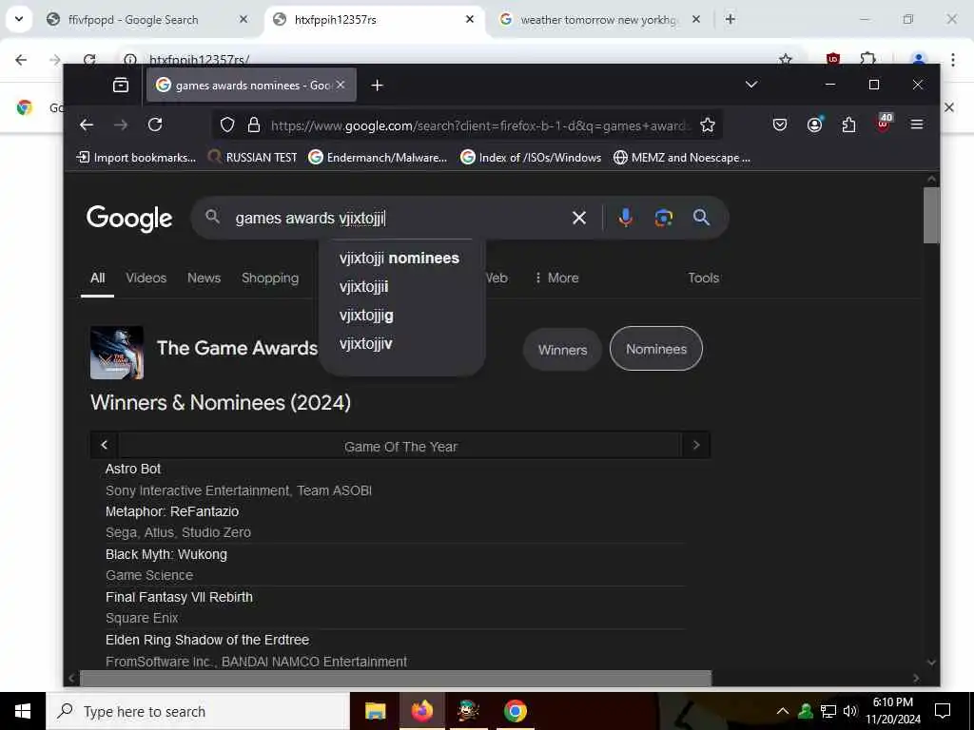Close the games awards nominees Firefox tab
The height and width of the screenshot is (730, 974).
pyautogui.click(x=341, y=85)
